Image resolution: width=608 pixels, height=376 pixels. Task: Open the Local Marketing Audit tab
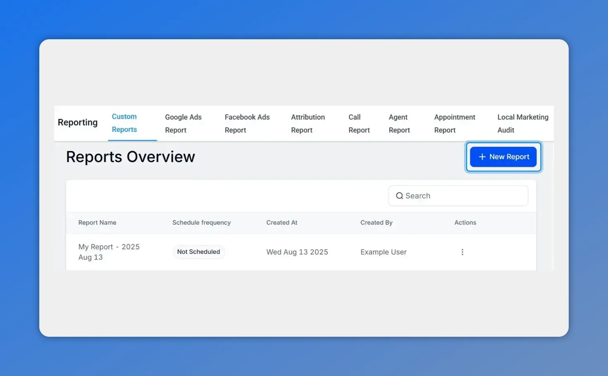(522, 123)
